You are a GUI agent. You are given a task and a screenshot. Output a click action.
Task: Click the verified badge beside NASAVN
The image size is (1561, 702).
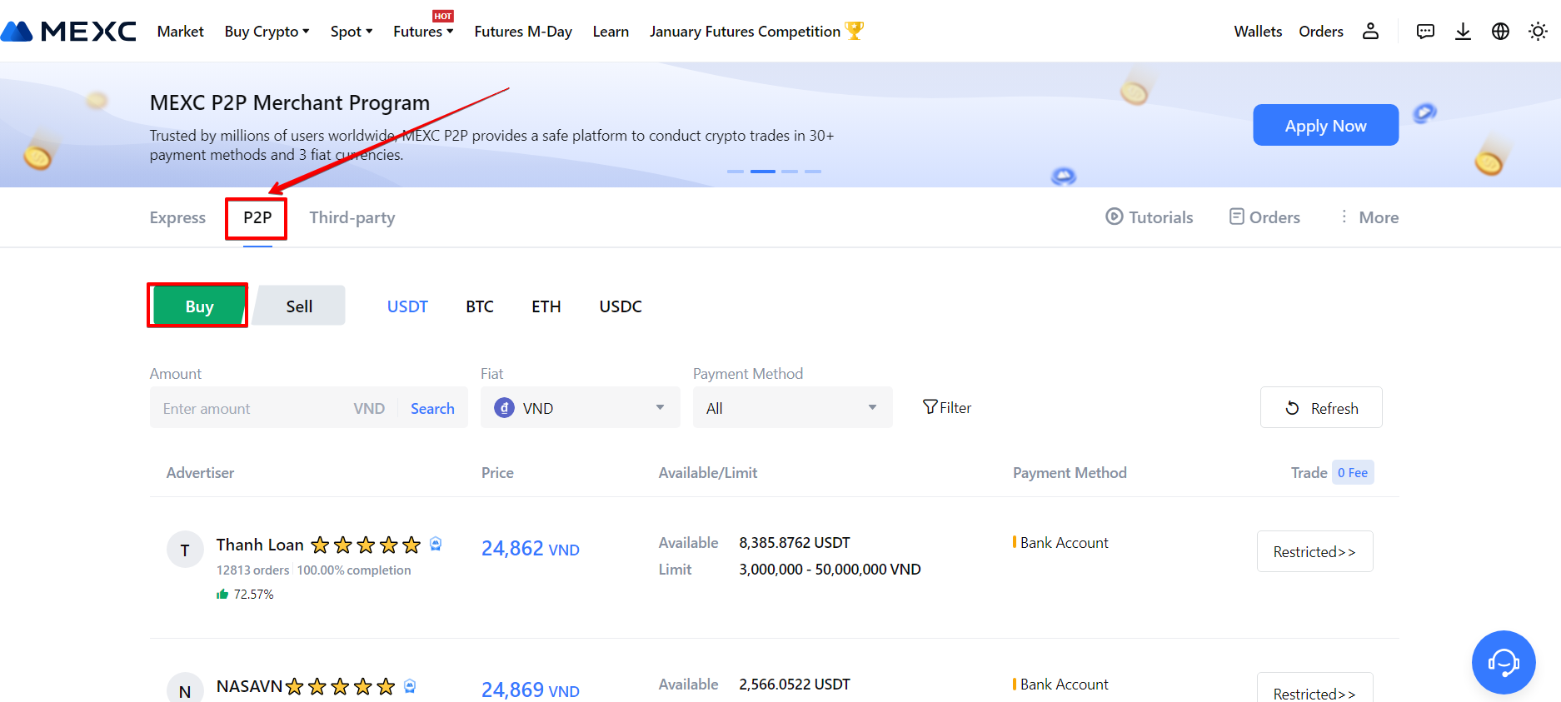pyautogui.click(x=410, y=686)
